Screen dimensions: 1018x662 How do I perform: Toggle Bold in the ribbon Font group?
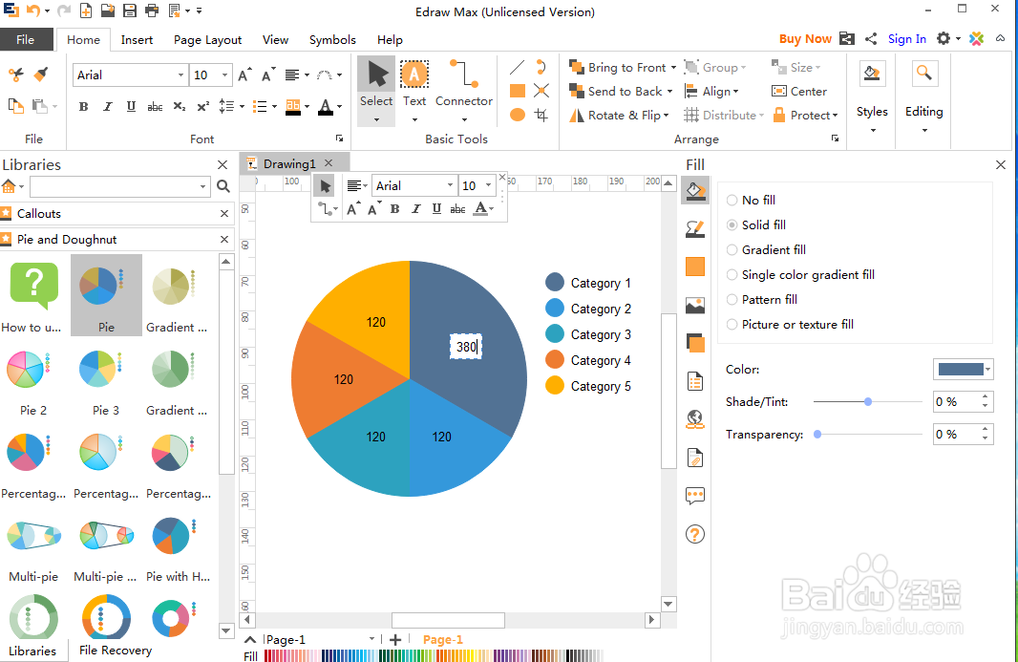[84, 107]
